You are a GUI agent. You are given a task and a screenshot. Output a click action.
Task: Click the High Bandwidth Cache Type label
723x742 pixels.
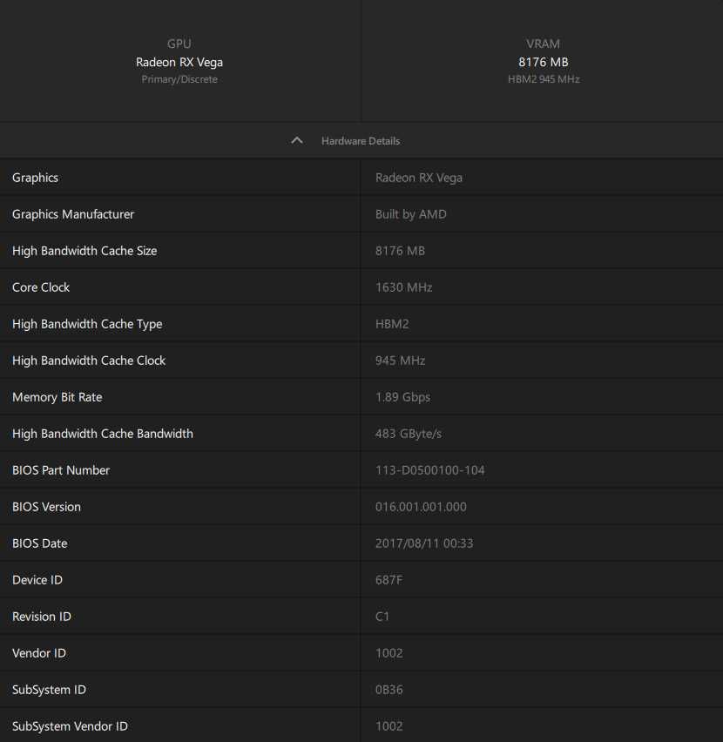click(87, 324)
